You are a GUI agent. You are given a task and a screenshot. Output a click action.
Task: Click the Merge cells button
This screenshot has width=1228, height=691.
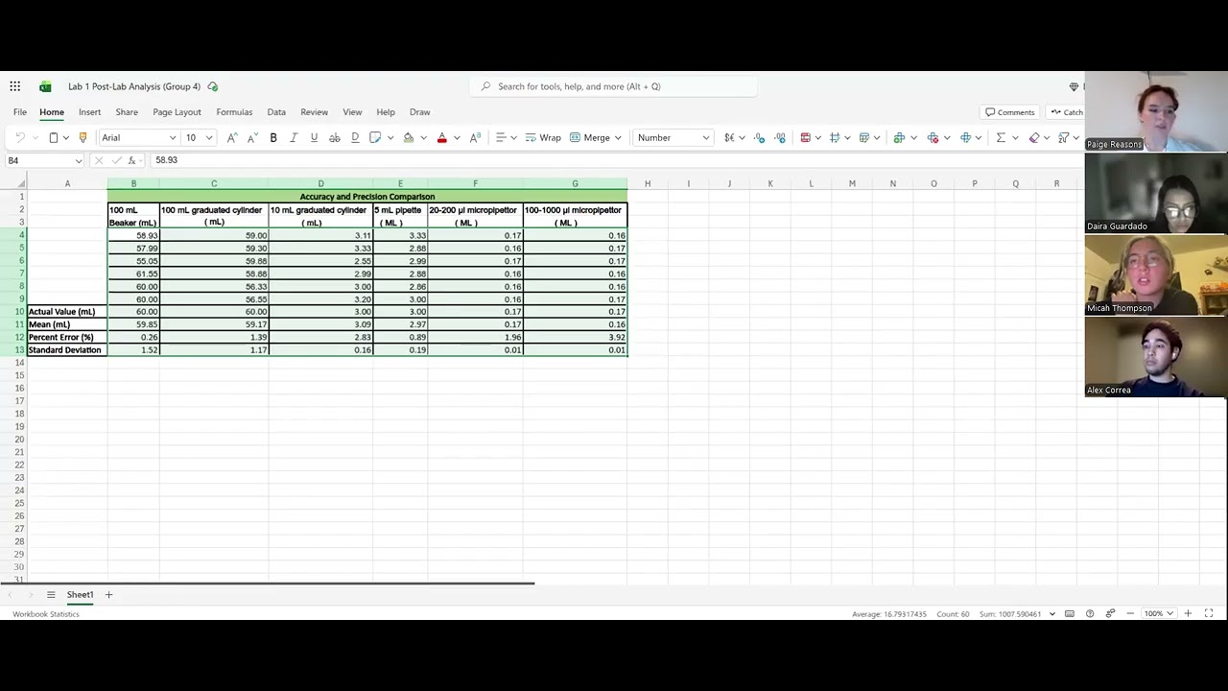[x=590, y=138]
